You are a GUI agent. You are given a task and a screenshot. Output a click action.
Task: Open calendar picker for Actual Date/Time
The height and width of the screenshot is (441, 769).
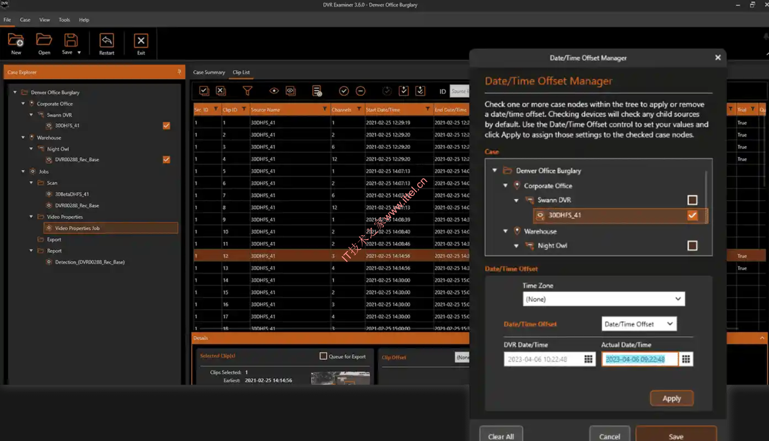pyautogui.click(x=686, y=359)
